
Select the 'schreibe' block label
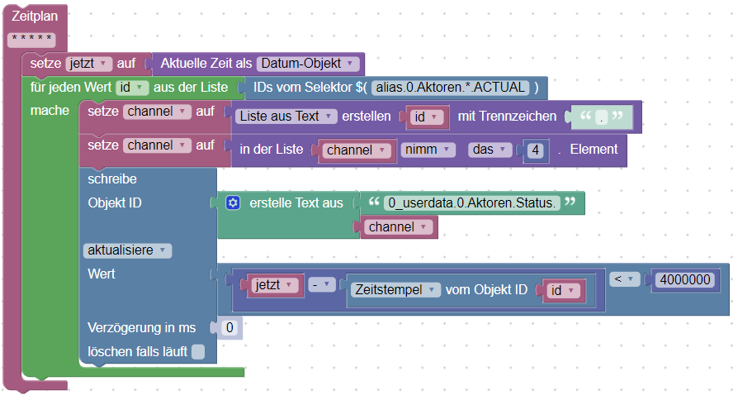[x=112, y=179]
